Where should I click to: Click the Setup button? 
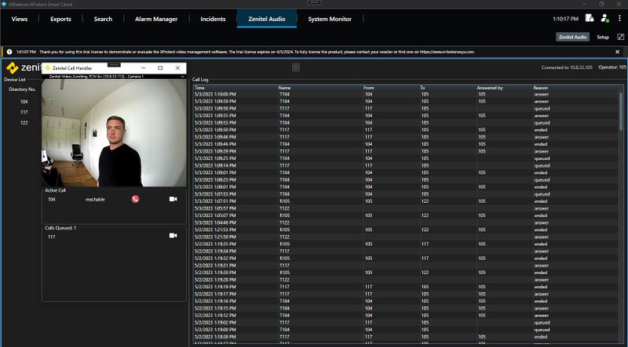602,37
